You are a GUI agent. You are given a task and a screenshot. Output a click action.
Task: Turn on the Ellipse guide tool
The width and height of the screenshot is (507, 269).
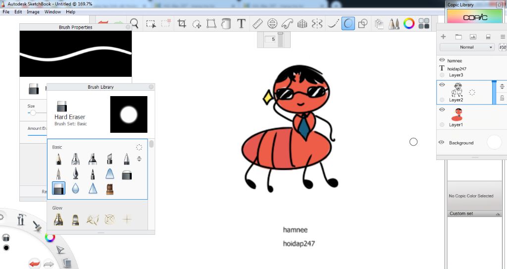pos(272,24)
